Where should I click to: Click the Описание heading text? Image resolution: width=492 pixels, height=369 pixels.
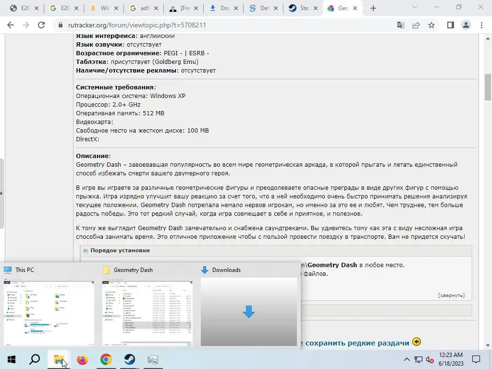93,156
